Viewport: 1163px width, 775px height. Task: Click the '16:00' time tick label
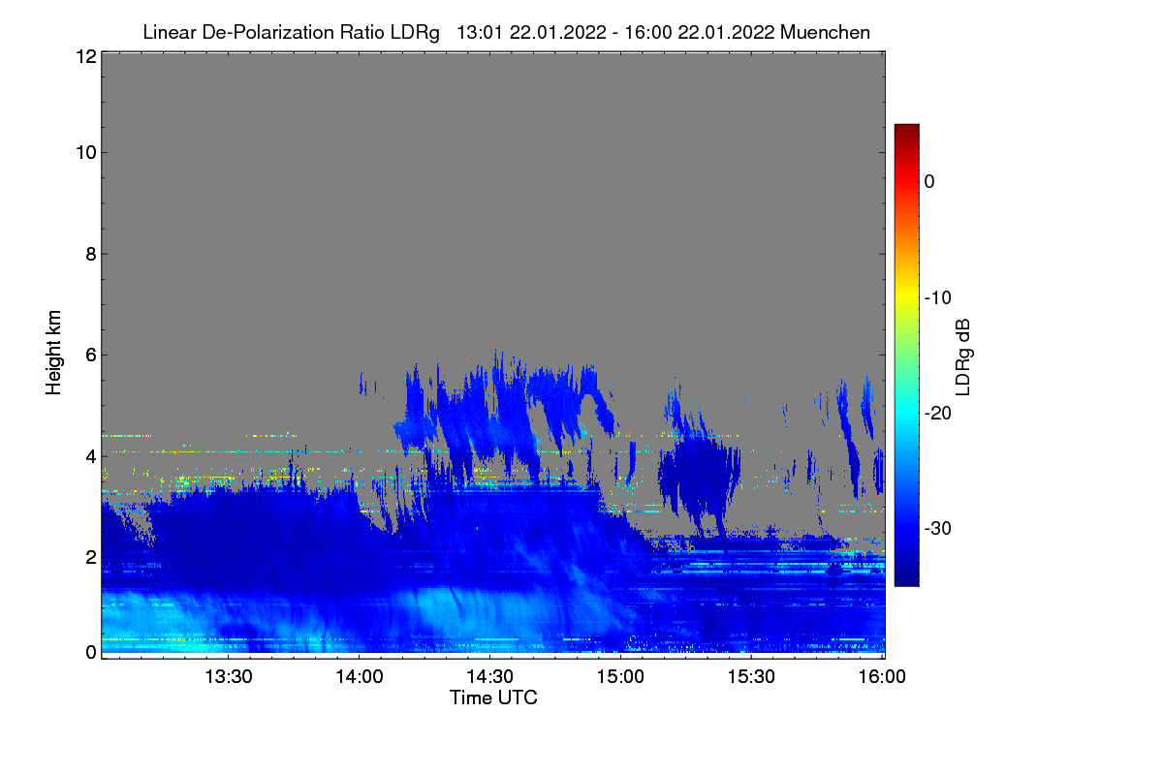881,677
